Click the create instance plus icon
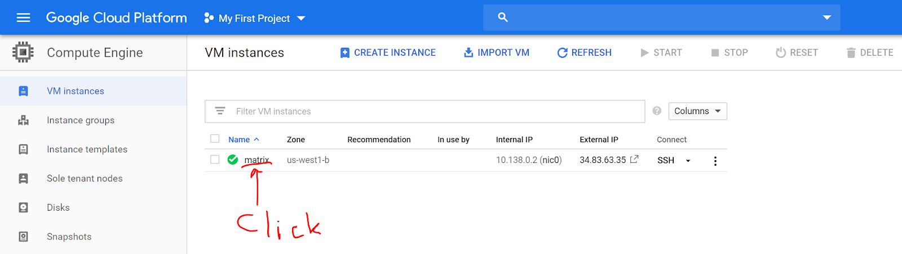Image resolution: width=902 pixels, height=254 pixels. (x=345, y=53)
